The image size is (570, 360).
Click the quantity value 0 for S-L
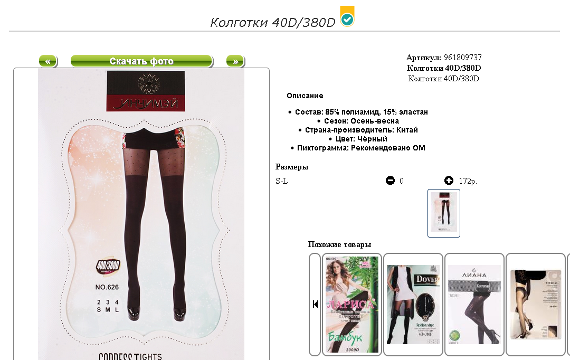(402, 181)
